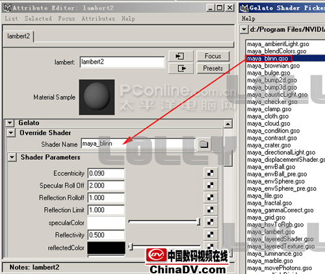Click the Reflection Rolloff value field
Image resolution: width=325 pixels, height=274 pixels.
click(x=106, y=197)
